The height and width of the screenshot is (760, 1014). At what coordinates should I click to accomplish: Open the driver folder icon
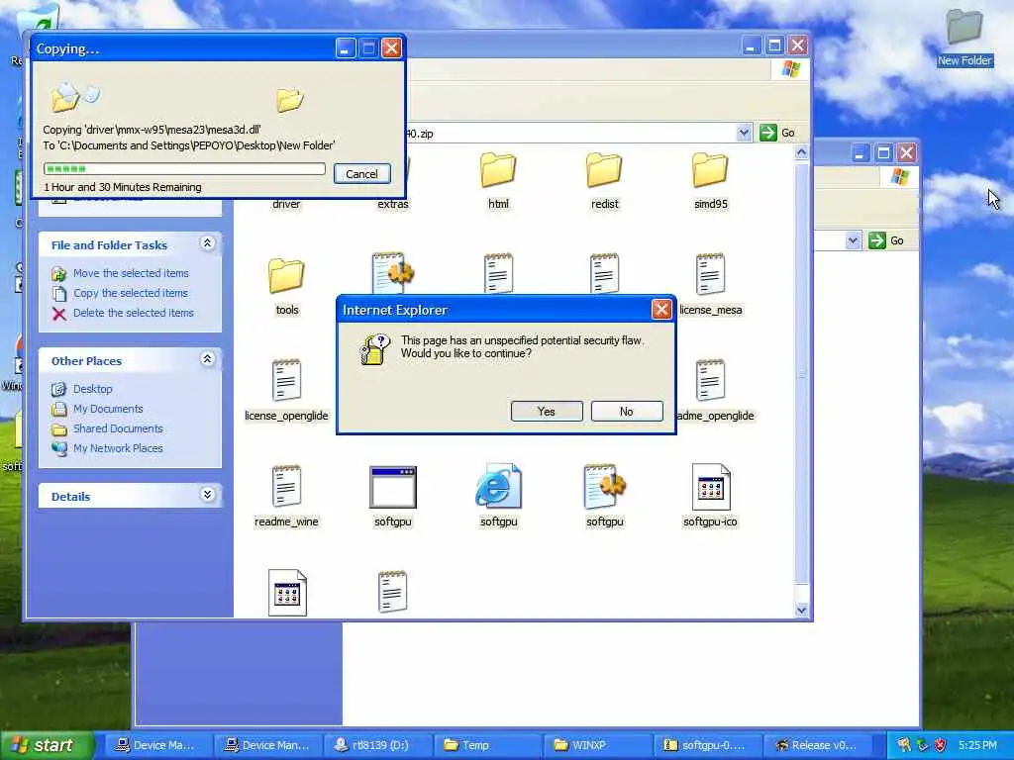pos(286,204)
